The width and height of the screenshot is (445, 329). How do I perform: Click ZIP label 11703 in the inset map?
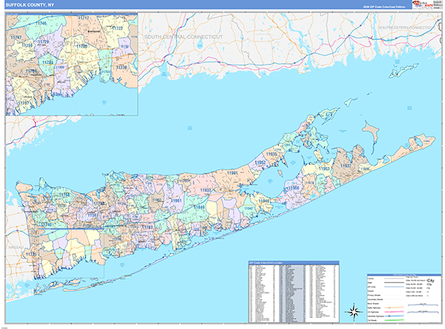tap(47, 62)
